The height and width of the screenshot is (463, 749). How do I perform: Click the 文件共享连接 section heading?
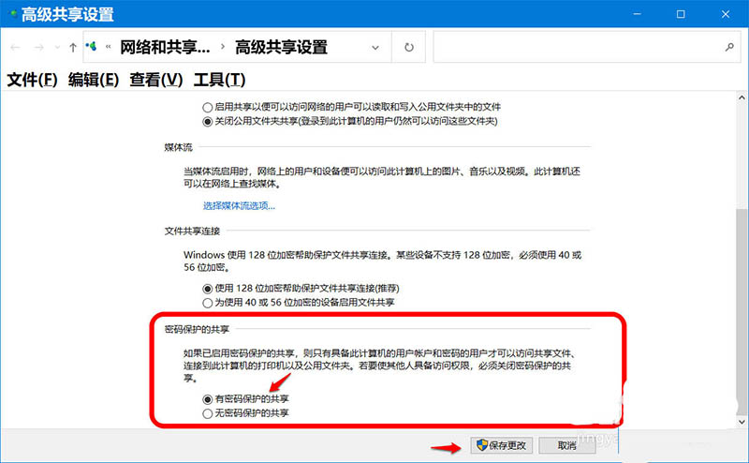[192, 231]
